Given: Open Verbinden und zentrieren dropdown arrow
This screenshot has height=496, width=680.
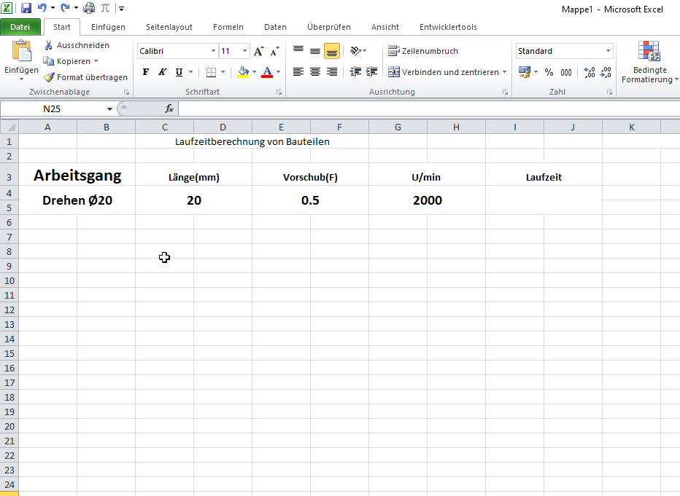Looking at the screenshot, I should coord(504,72).
